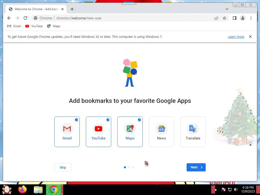Deselect the Gmail app card
The width and height of the screenshot is (260, 195).
pyautogui.click(x=67, y=132)
